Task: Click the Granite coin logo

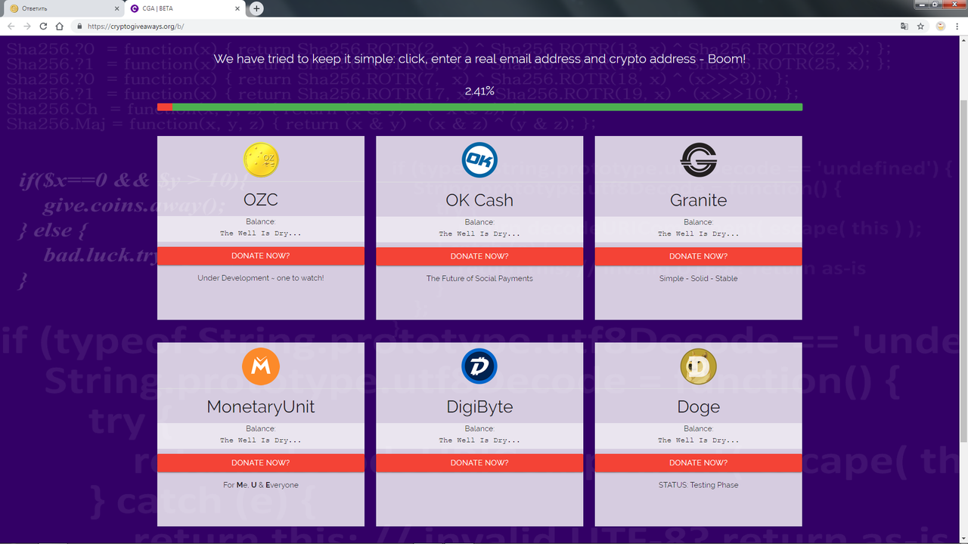Action: tap(699, 160)
